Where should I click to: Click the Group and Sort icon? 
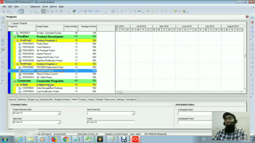(96, 12)
